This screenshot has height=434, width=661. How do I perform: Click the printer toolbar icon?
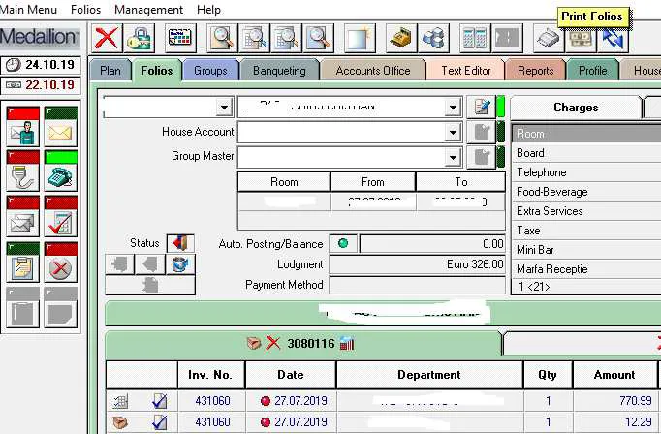(548, 39)
